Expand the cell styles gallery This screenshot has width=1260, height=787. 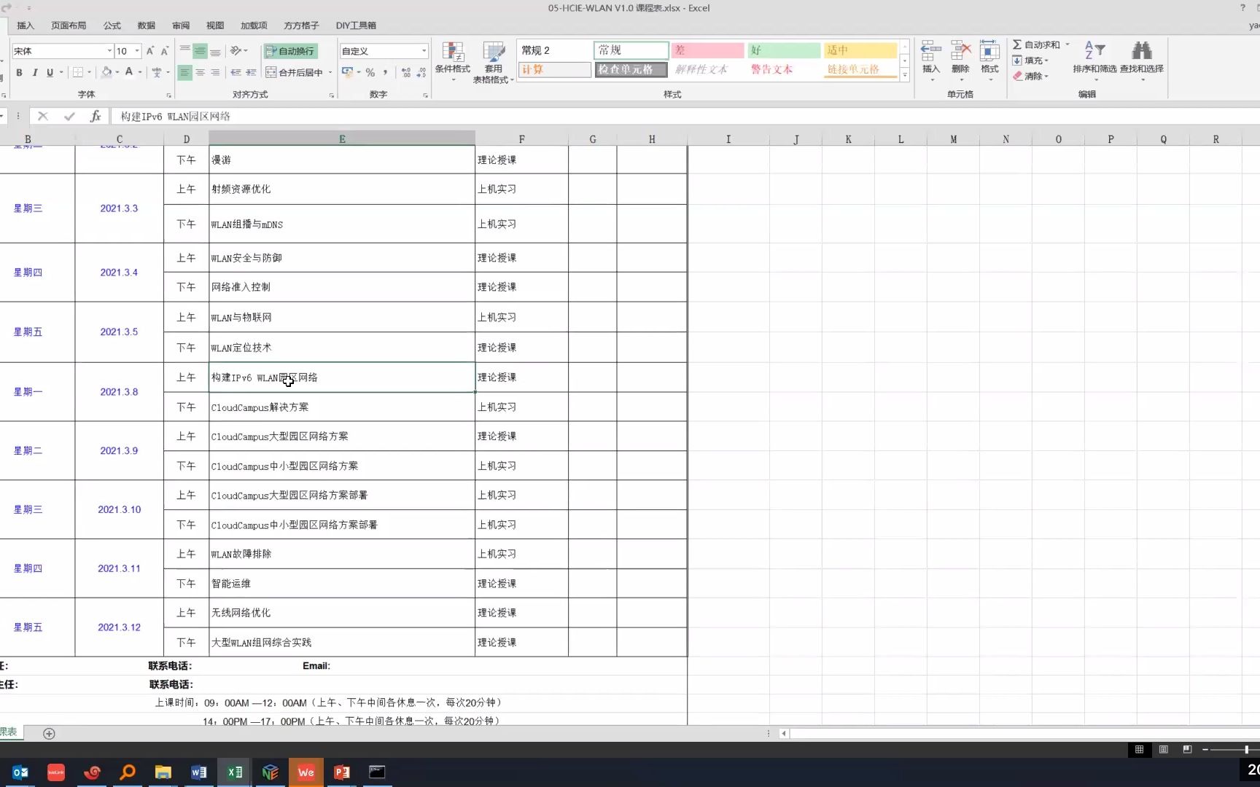click(905, 75)
